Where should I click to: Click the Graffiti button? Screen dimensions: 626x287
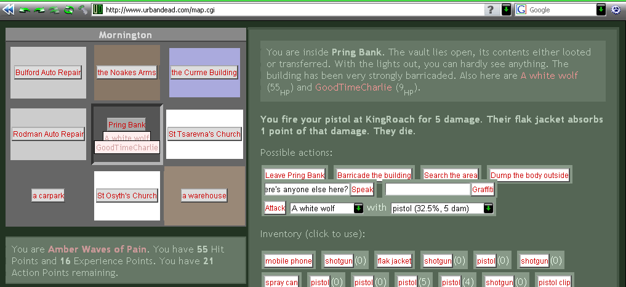(483, 190)
